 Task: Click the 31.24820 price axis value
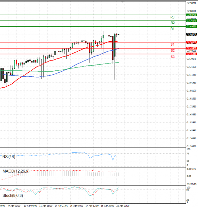[192, 146]
